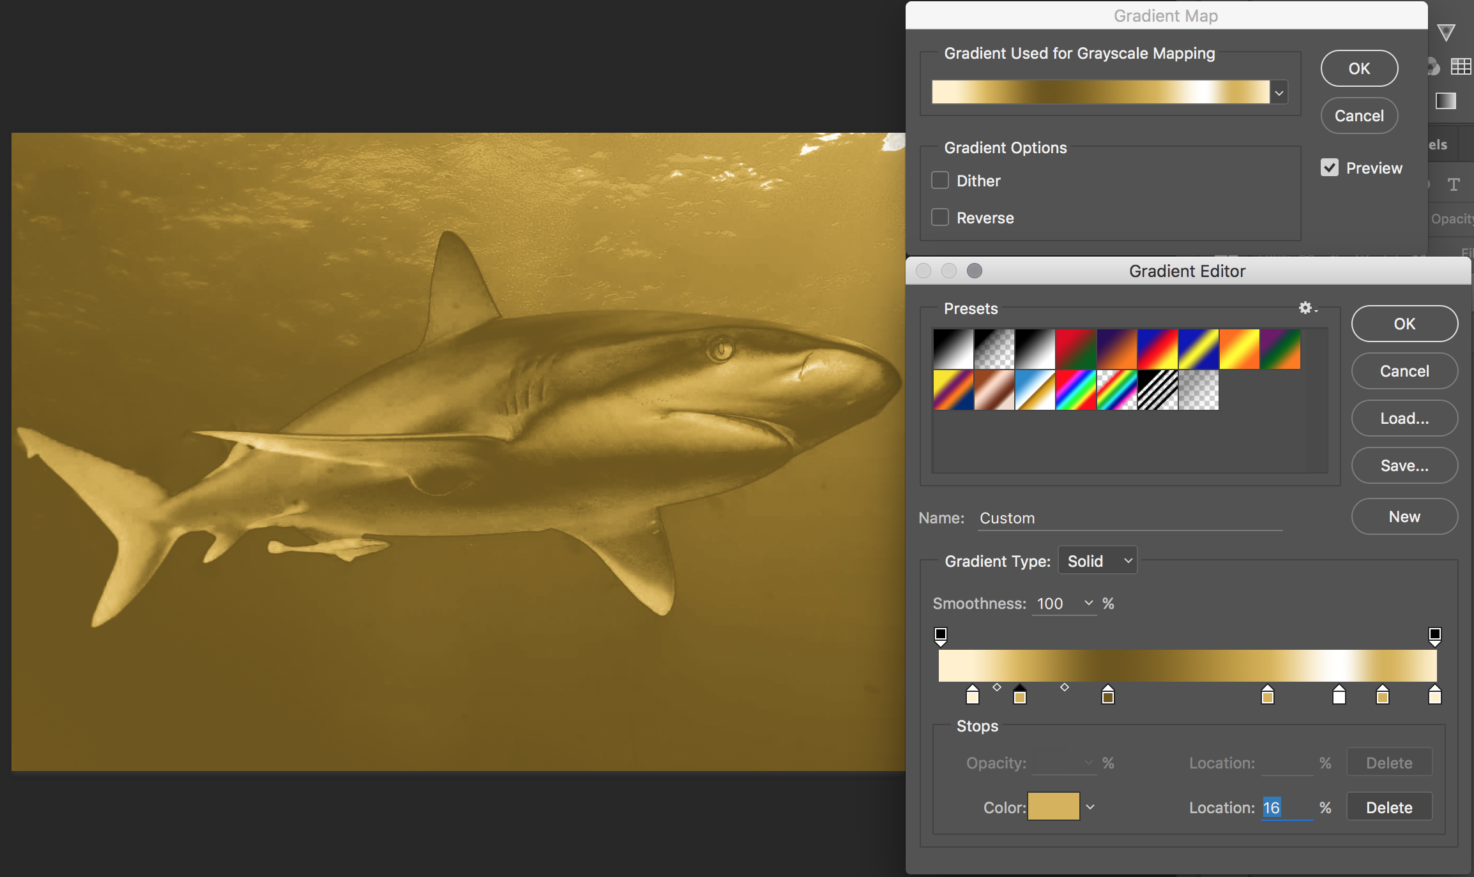1474x877 pixels.
Task: Click the gradient swatch icon in right panel
Action: [1446, 101]
